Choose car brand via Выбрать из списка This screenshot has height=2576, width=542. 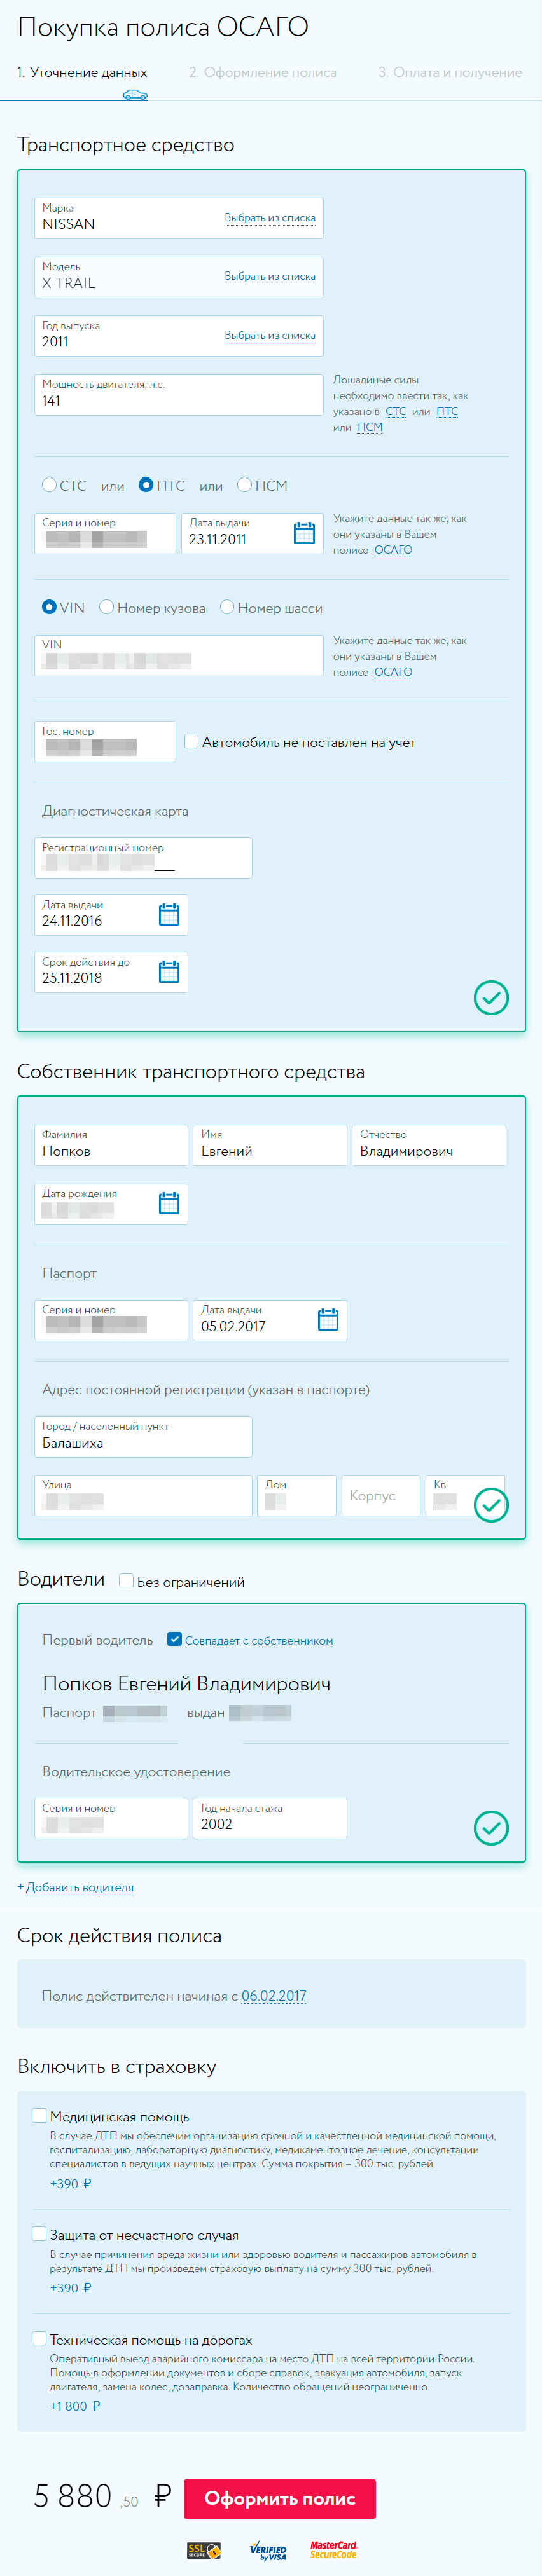coord(269,218)
